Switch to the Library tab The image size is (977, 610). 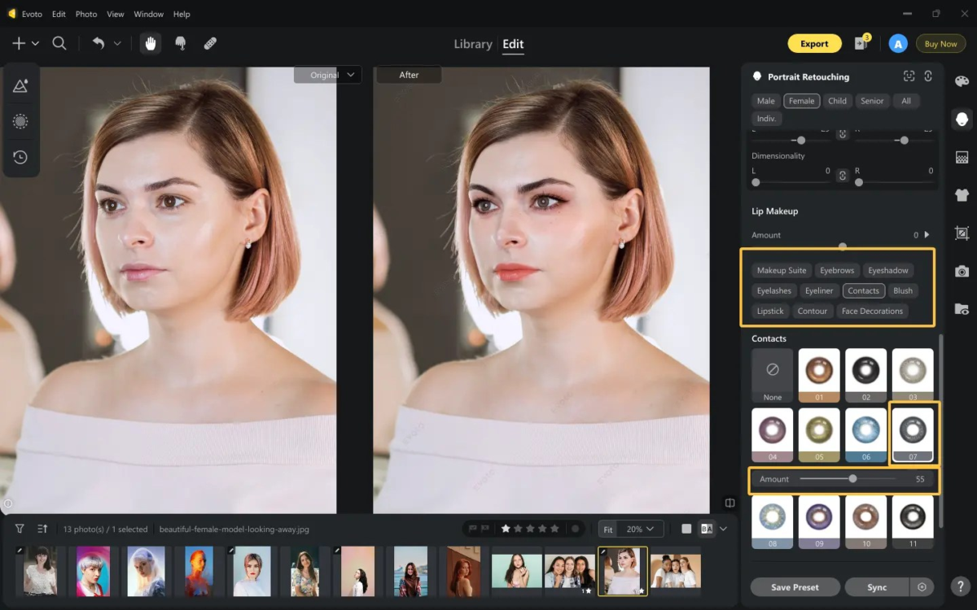coord(473,44)
